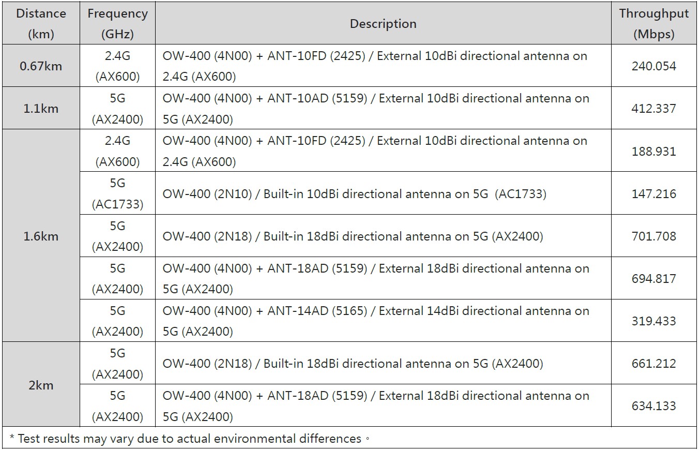The height and width of the screenshot is (450, 699).
Task: Select the 1.1km distance cell
Action: [x=41, y=109]
